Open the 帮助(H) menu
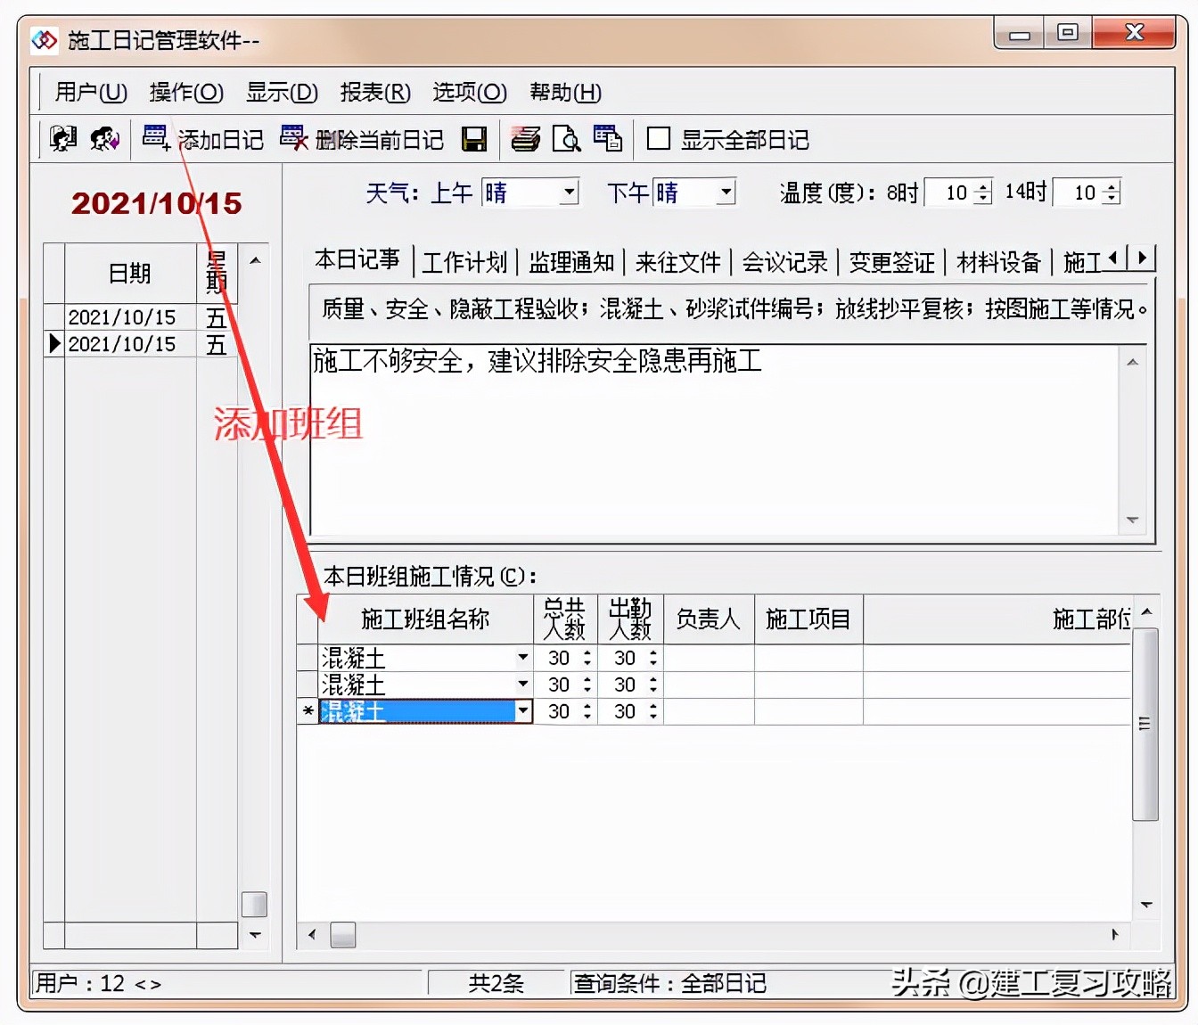Viewport: 1198px width, 1025px height. (565, 92)
